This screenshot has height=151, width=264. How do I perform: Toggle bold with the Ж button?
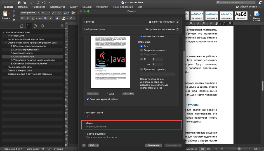tap(22, 18)
